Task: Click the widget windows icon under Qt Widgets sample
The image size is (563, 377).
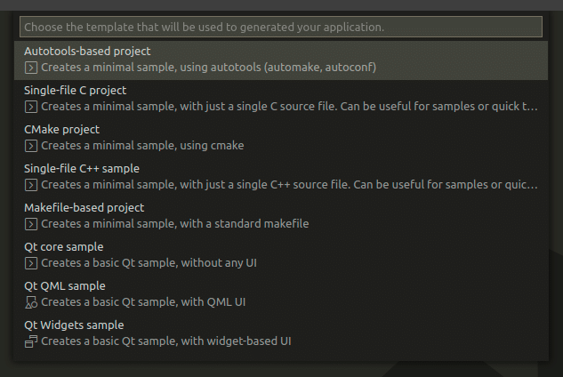Action: click(31, 341)
